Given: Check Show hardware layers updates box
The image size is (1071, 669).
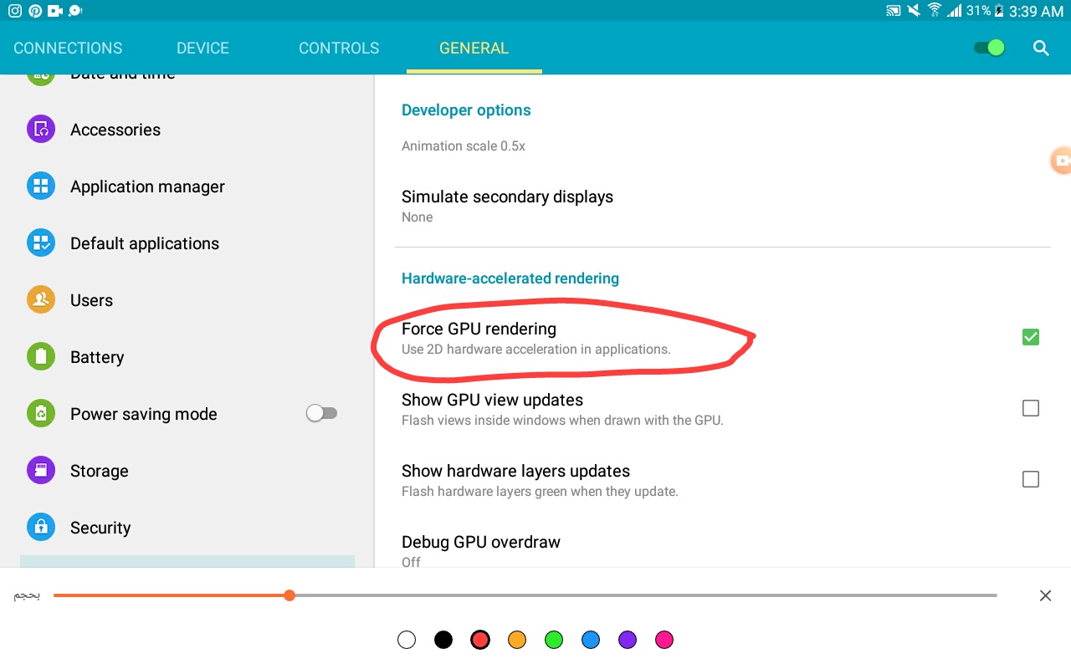Looking at the screenshot, I should click(x=1031, y=479).
